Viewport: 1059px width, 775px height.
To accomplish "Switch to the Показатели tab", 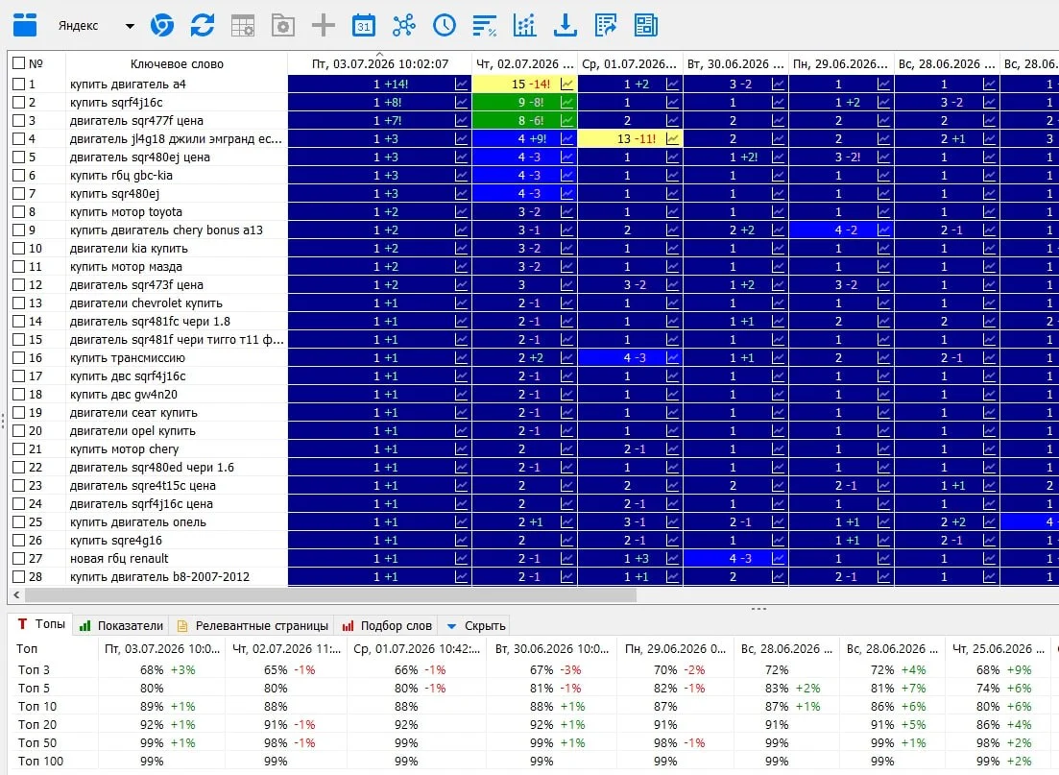I will [x=122, y=626].
